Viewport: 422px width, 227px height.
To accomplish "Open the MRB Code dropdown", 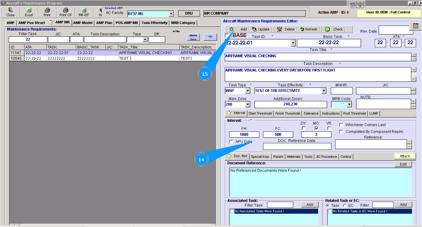I will pos(350,104).
